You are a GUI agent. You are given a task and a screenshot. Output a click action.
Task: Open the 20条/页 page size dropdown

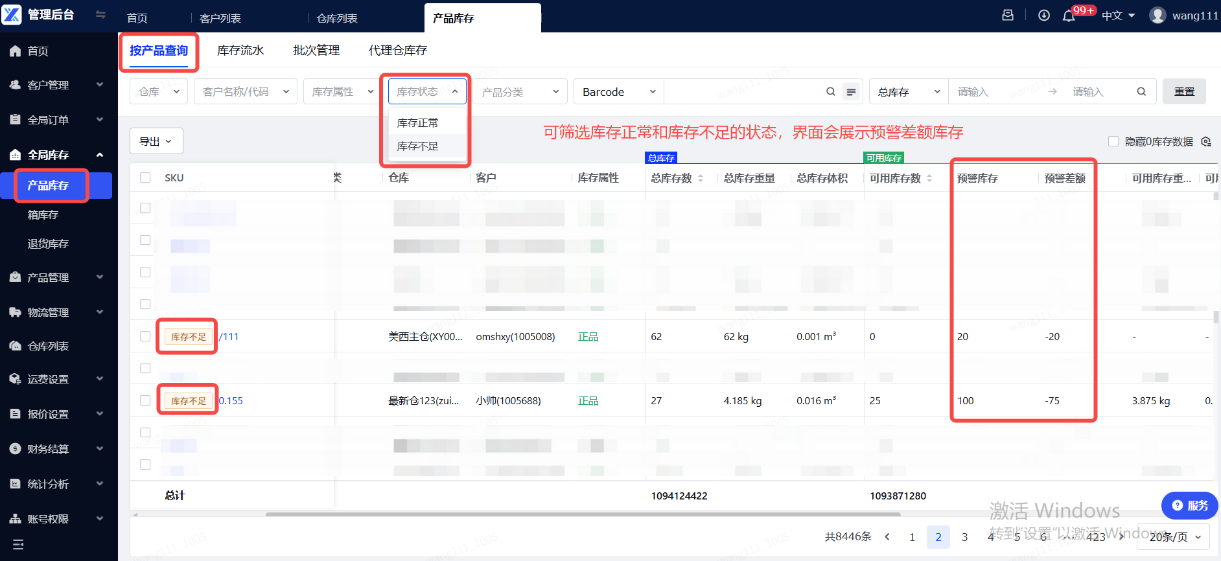(x=1174, y=536)
